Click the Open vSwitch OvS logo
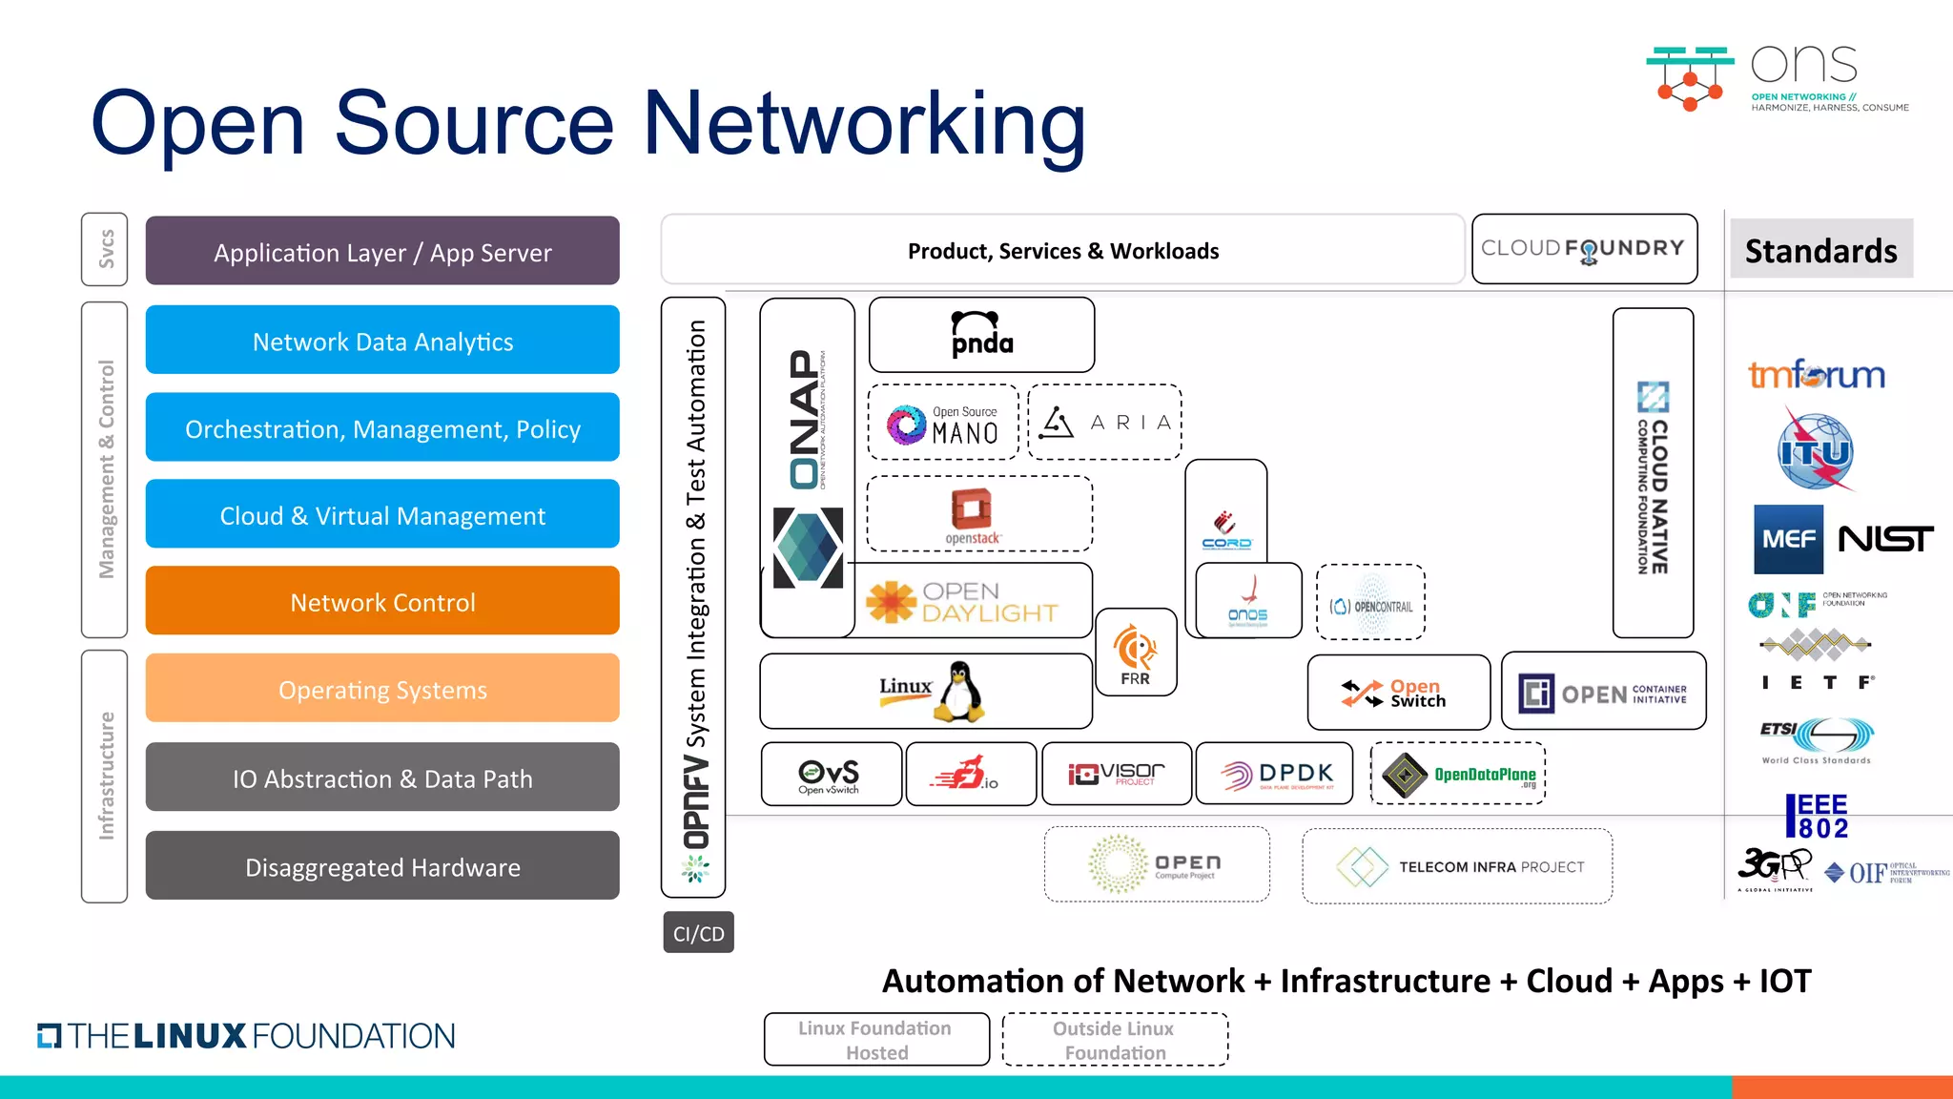 pyautogui.click(x=830, y=775)
